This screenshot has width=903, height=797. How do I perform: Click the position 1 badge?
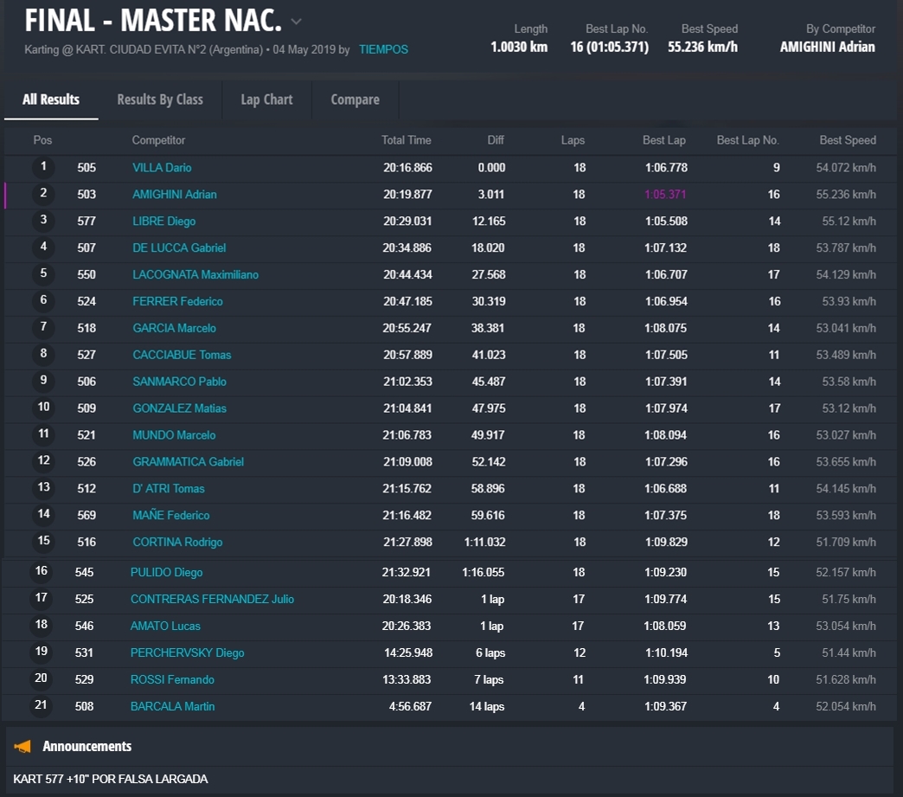point(43,167)
